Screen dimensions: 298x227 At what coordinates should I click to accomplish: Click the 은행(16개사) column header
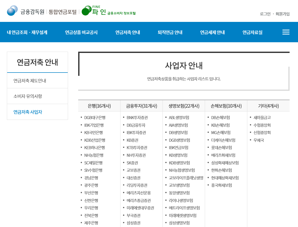tap(99, 106)
